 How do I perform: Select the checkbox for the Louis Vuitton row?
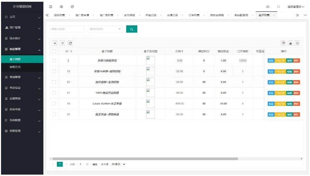tap(54, 103)
